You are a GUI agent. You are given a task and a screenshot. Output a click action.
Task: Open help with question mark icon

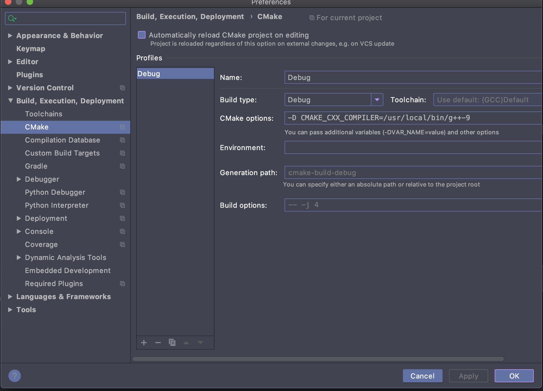[15, 376]
